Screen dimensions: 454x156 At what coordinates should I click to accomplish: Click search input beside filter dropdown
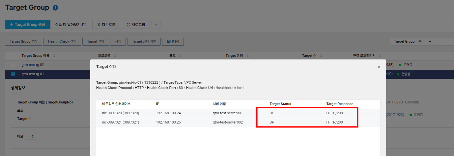[444, 42]
